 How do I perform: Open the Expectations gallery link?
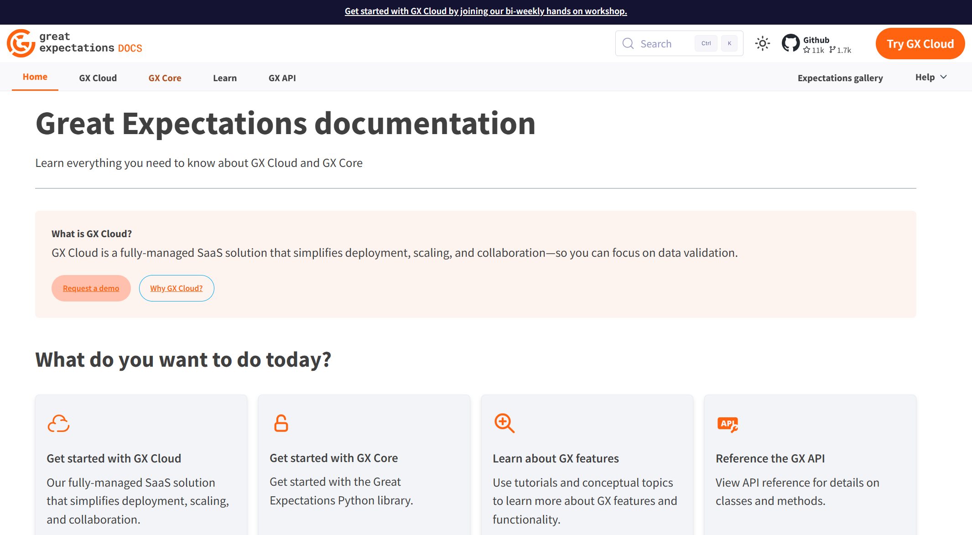840,78
